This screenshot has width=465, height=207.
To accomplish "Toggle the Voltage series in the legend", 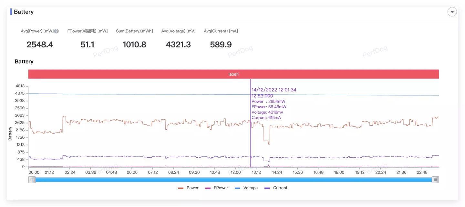I will [246, 188].
